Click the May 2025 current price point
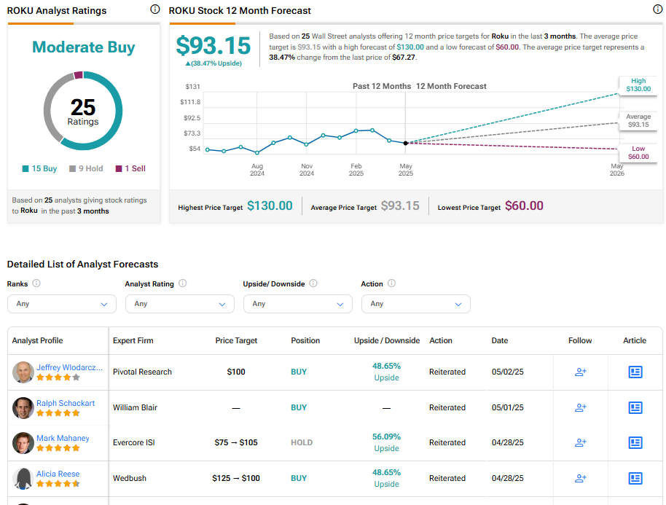 [x=406, y=143]
